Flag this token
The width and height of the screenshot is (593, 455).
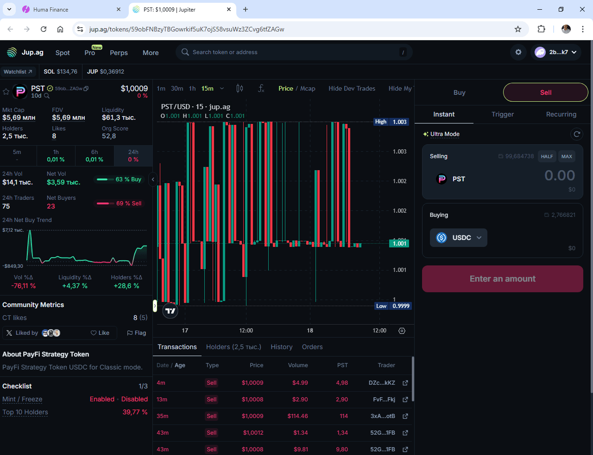(137, 333)
